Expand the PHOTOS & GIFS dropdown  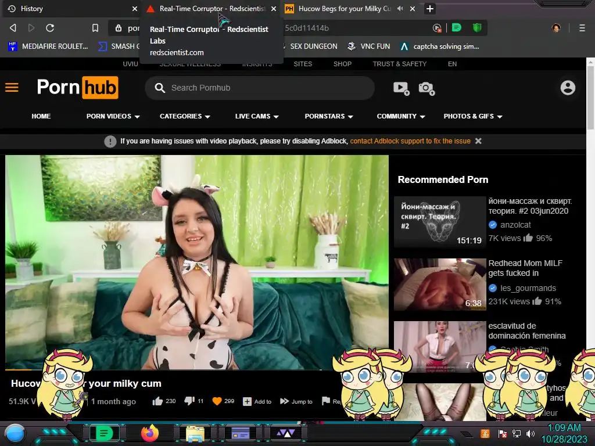coord(473,116)
